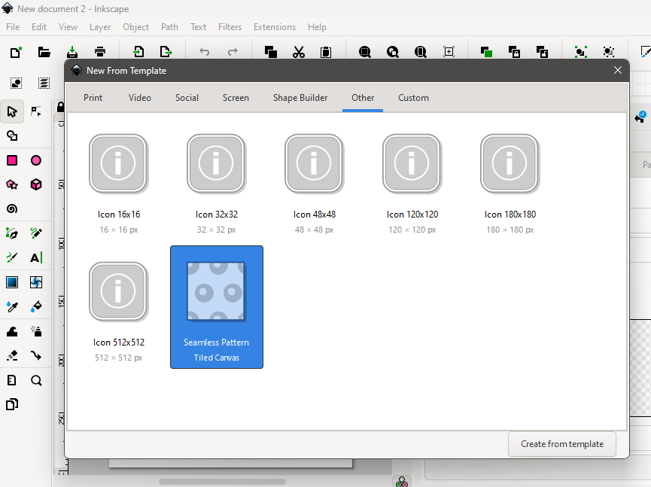Select the Connector tool
The image size is (651, 487).
[36, 356]
